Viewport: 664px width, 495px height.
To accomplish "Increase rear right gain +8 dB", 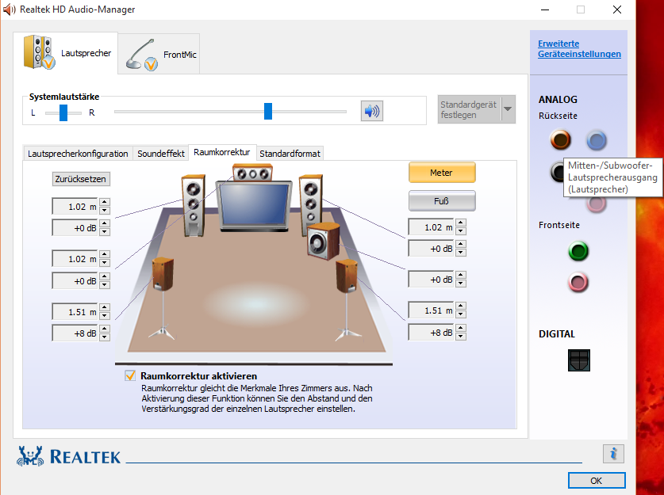I will coord(461,328).
